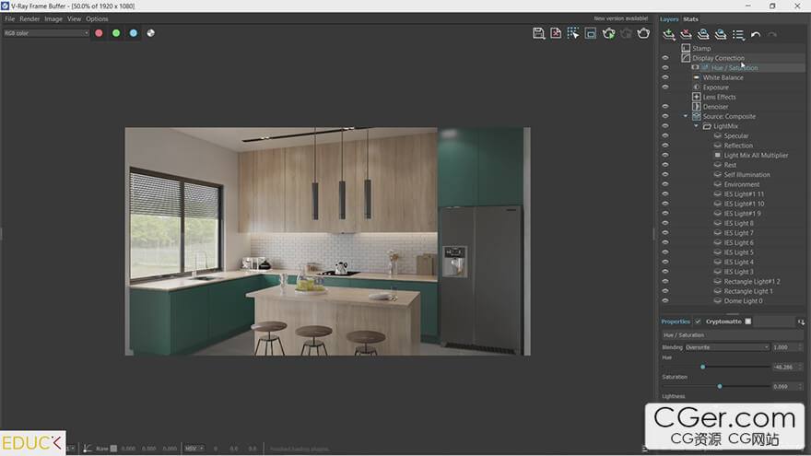The width and height of the screenshot is (811, 456).
Task: Click the Save image icon
Action: pos(538,33)
